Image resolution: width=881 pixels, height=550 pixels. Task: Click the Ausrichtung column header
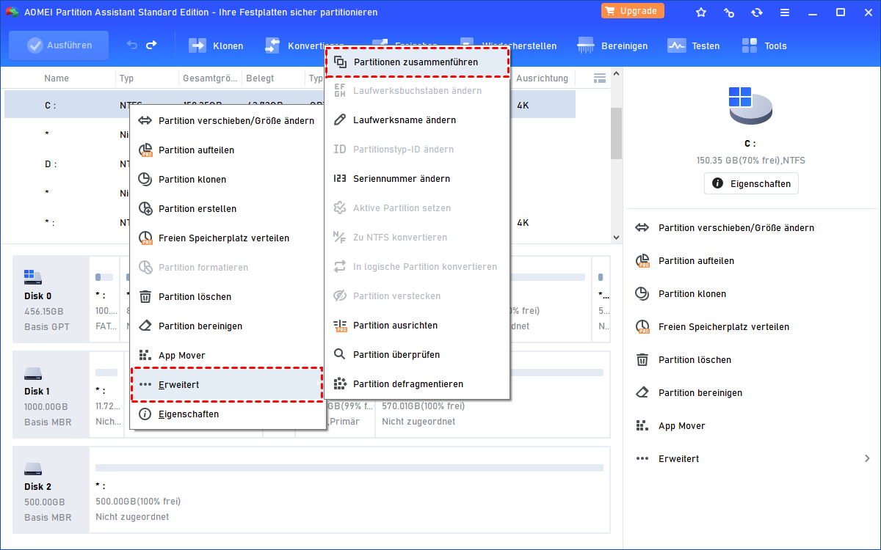point(542,78)
